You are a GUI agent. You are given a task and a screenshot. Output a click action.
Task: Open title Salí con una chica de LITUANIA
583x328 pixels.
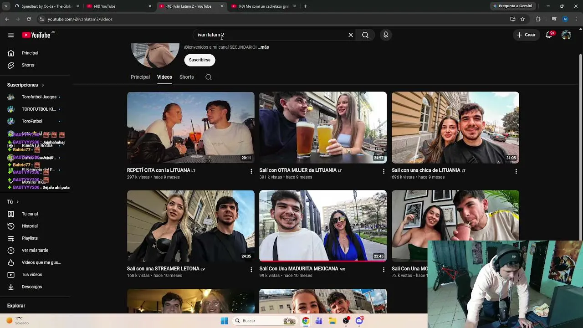click(x=429, y=170)
